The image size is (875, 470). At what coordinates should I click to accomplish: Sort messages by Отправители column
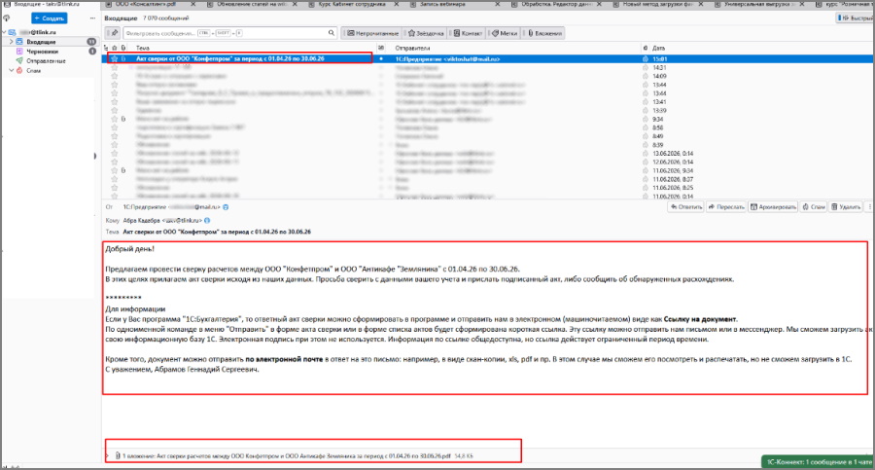[x=412, y=48]
